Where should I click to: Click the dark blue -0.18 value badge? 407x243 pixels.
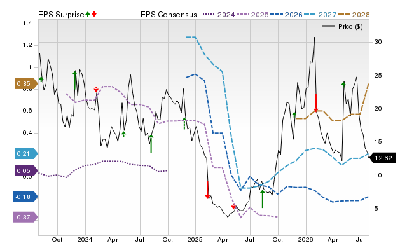(x=25, y=197)
